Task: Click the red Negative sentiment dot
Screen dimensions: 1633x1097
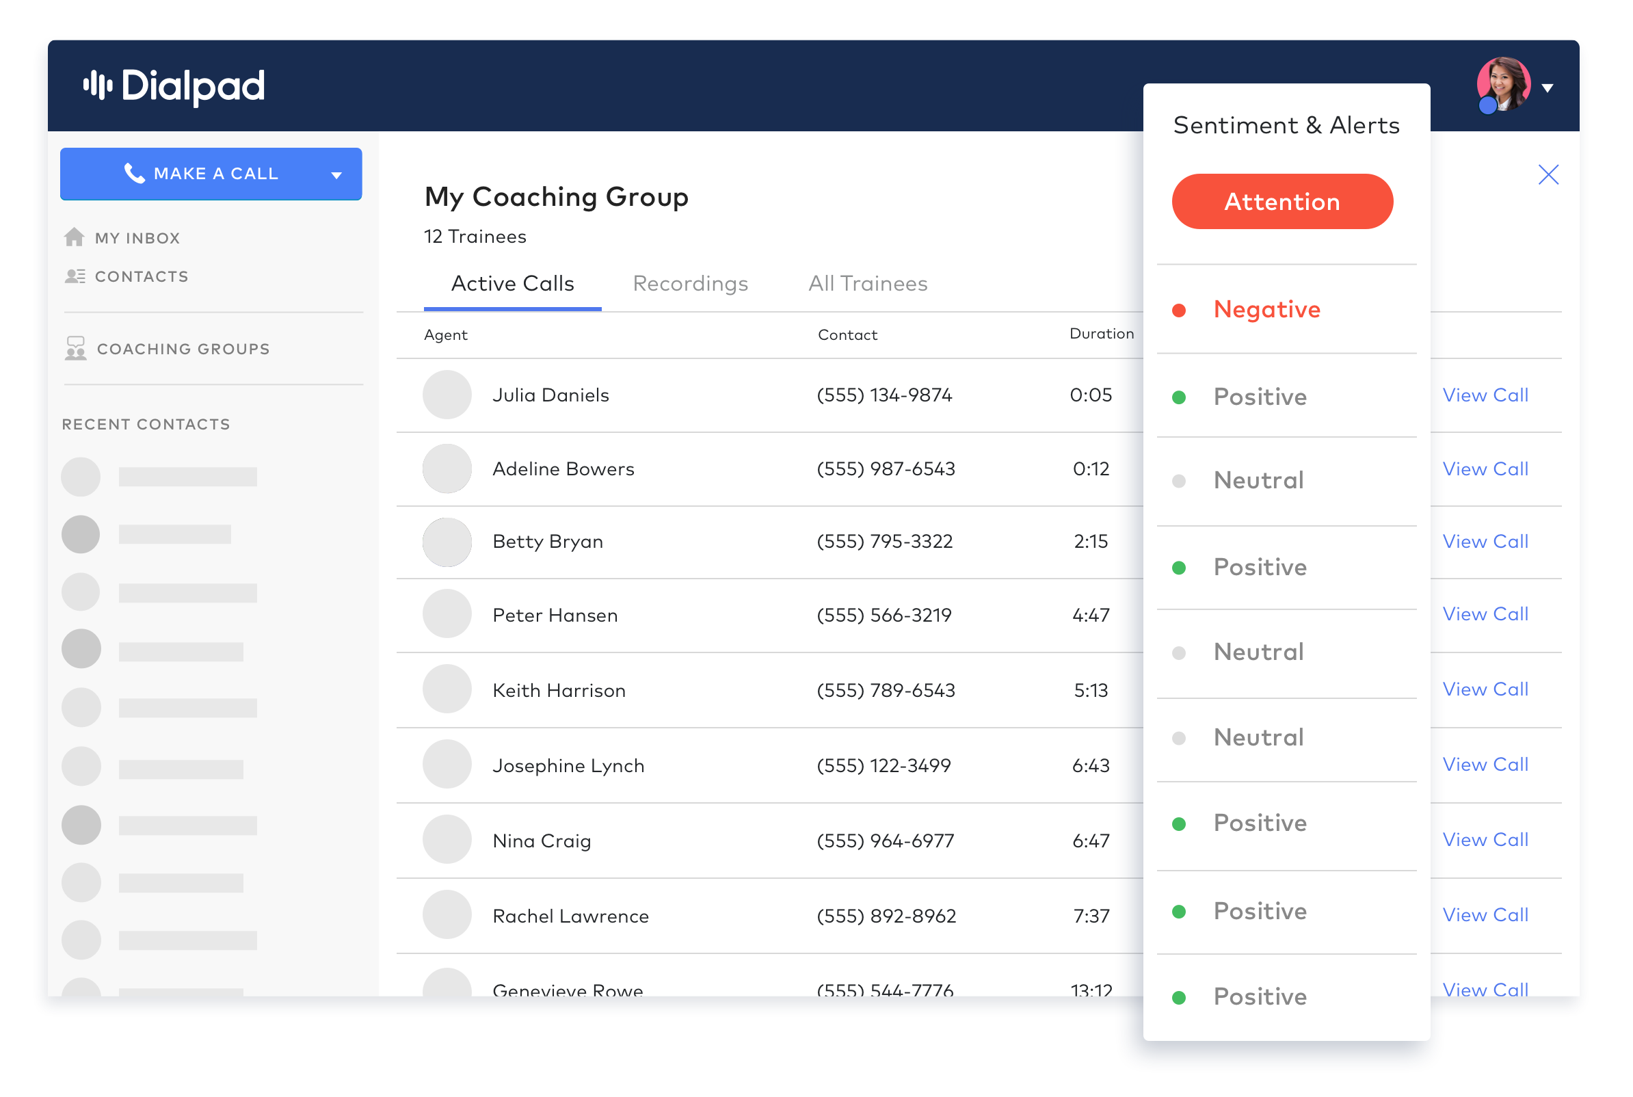Action: [x=1179, y=310]
